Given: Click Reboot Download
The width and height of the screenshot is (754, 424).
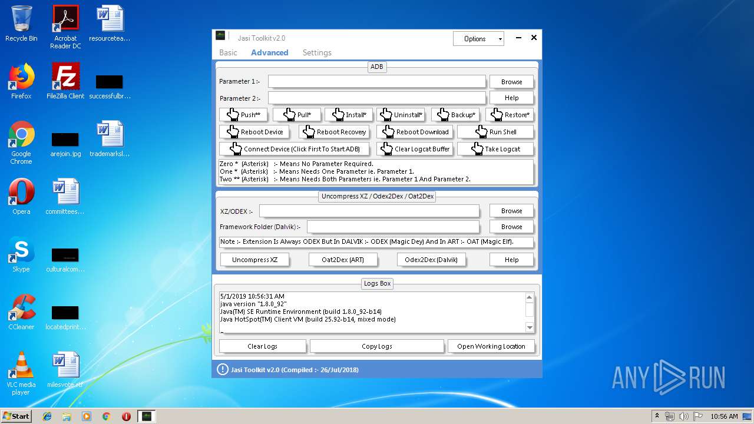Looking at the screenshot, I should coord(415,132).
